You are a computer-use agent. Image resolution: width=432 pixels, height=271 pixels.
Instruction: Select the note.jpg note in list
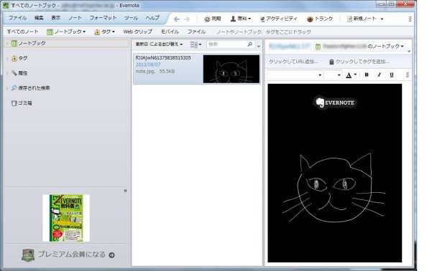pyautogui.click(x=197, y=69)
